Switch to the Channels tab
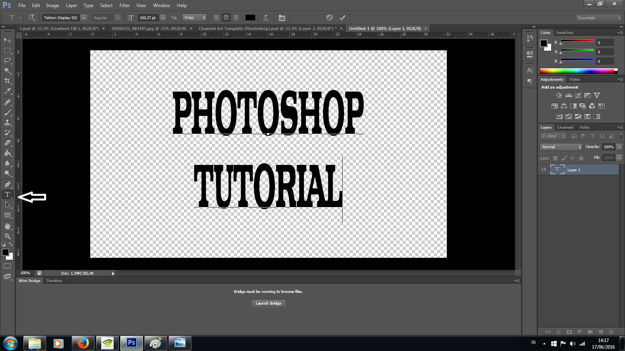This screenshot has height=351, width=625. (x=565, y=127)
